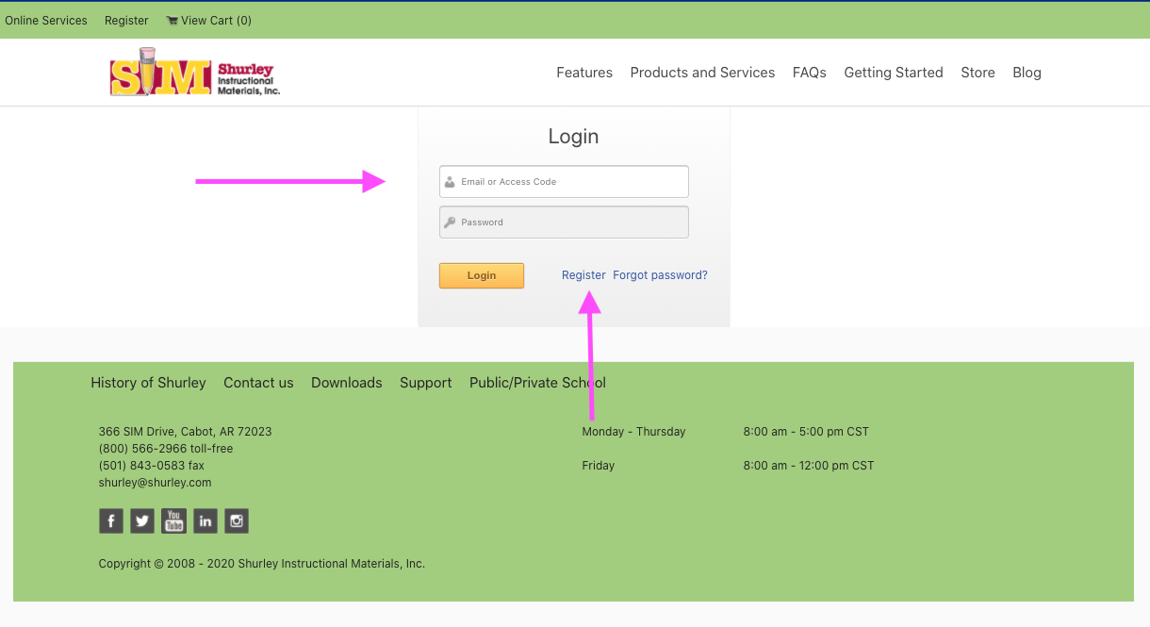Focus the Password input field
This screenshot has height=627, width=1150.
pyautogui.click(x=564, y=223)
